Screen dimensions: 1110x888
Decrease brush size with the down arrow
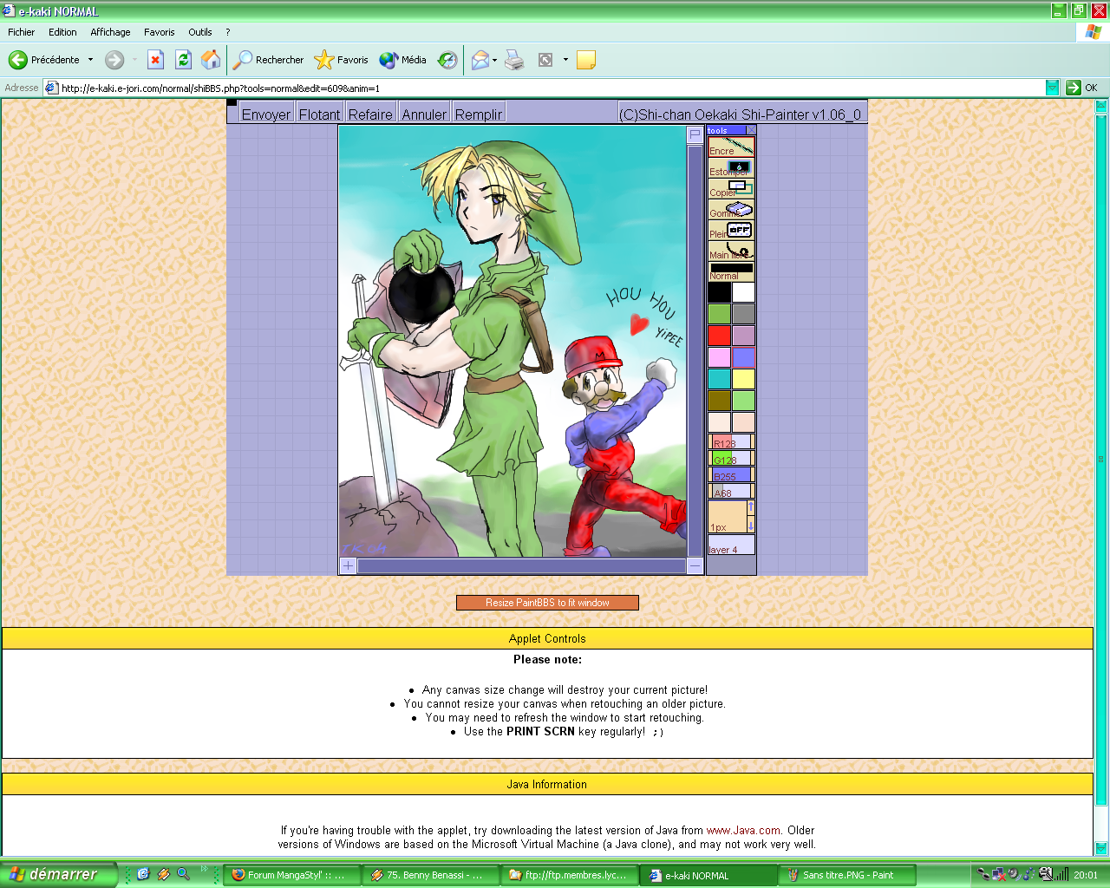click(750, 524)
